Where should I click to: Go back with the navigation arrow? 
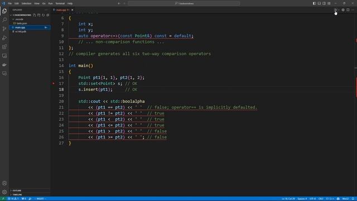click(x=119, y=3)
